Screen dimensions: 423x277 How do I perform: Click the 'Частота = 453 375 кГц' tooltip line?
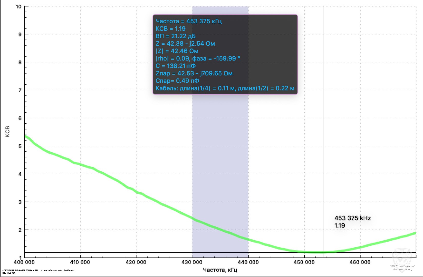(189, 21)
